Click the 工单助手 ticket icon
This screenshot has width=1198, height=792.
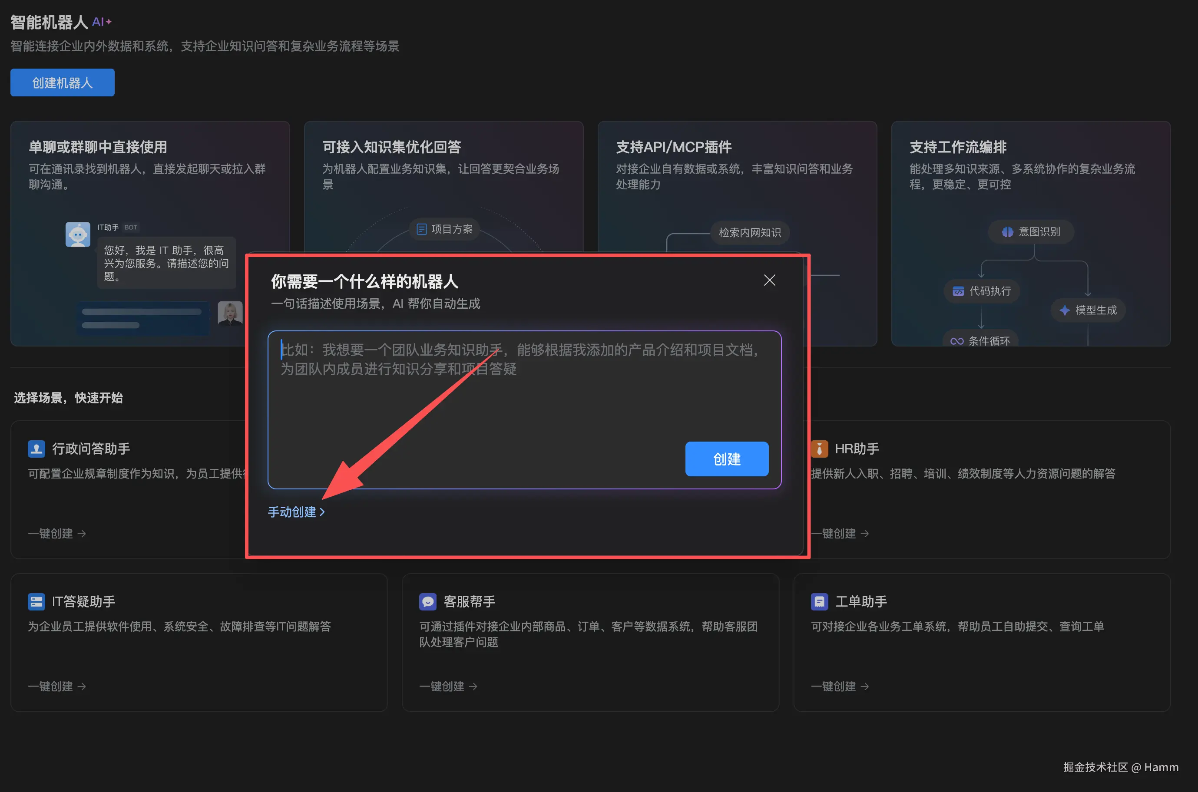pos(819,601)
